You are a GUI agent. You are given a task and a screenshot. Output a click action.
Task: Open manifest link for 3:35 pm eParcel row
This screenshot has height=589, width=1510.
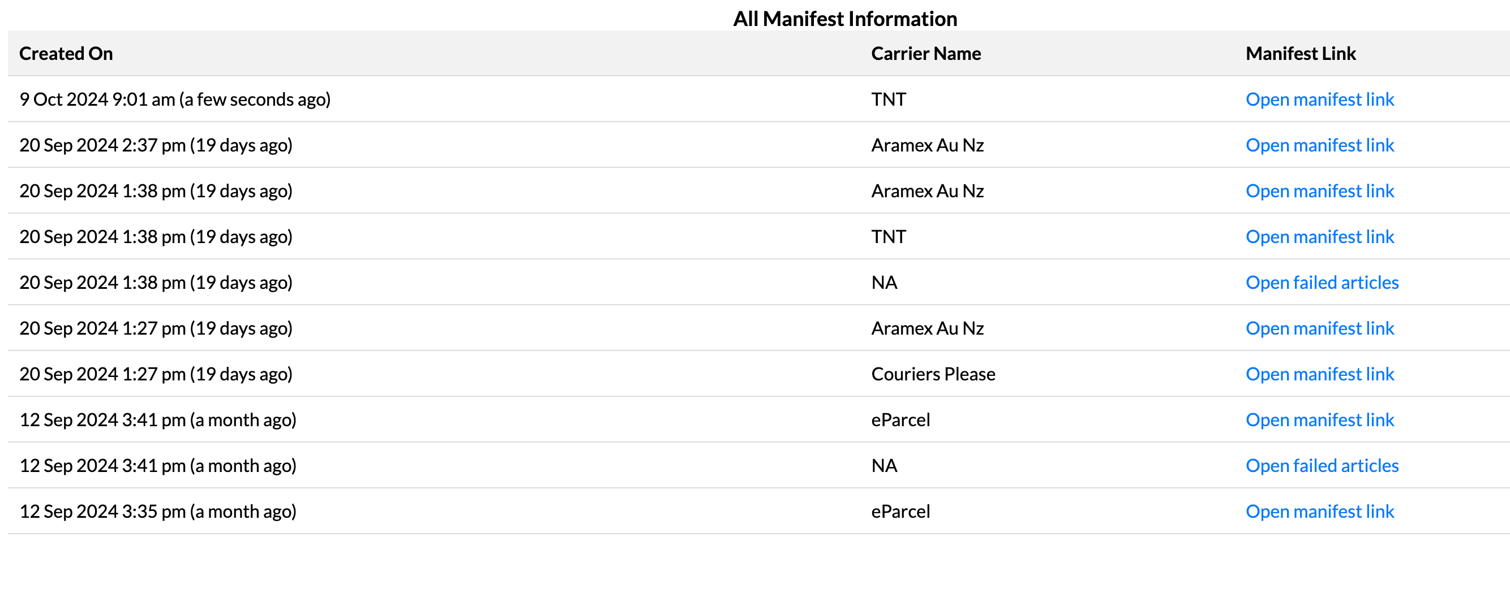(1319, 511)
